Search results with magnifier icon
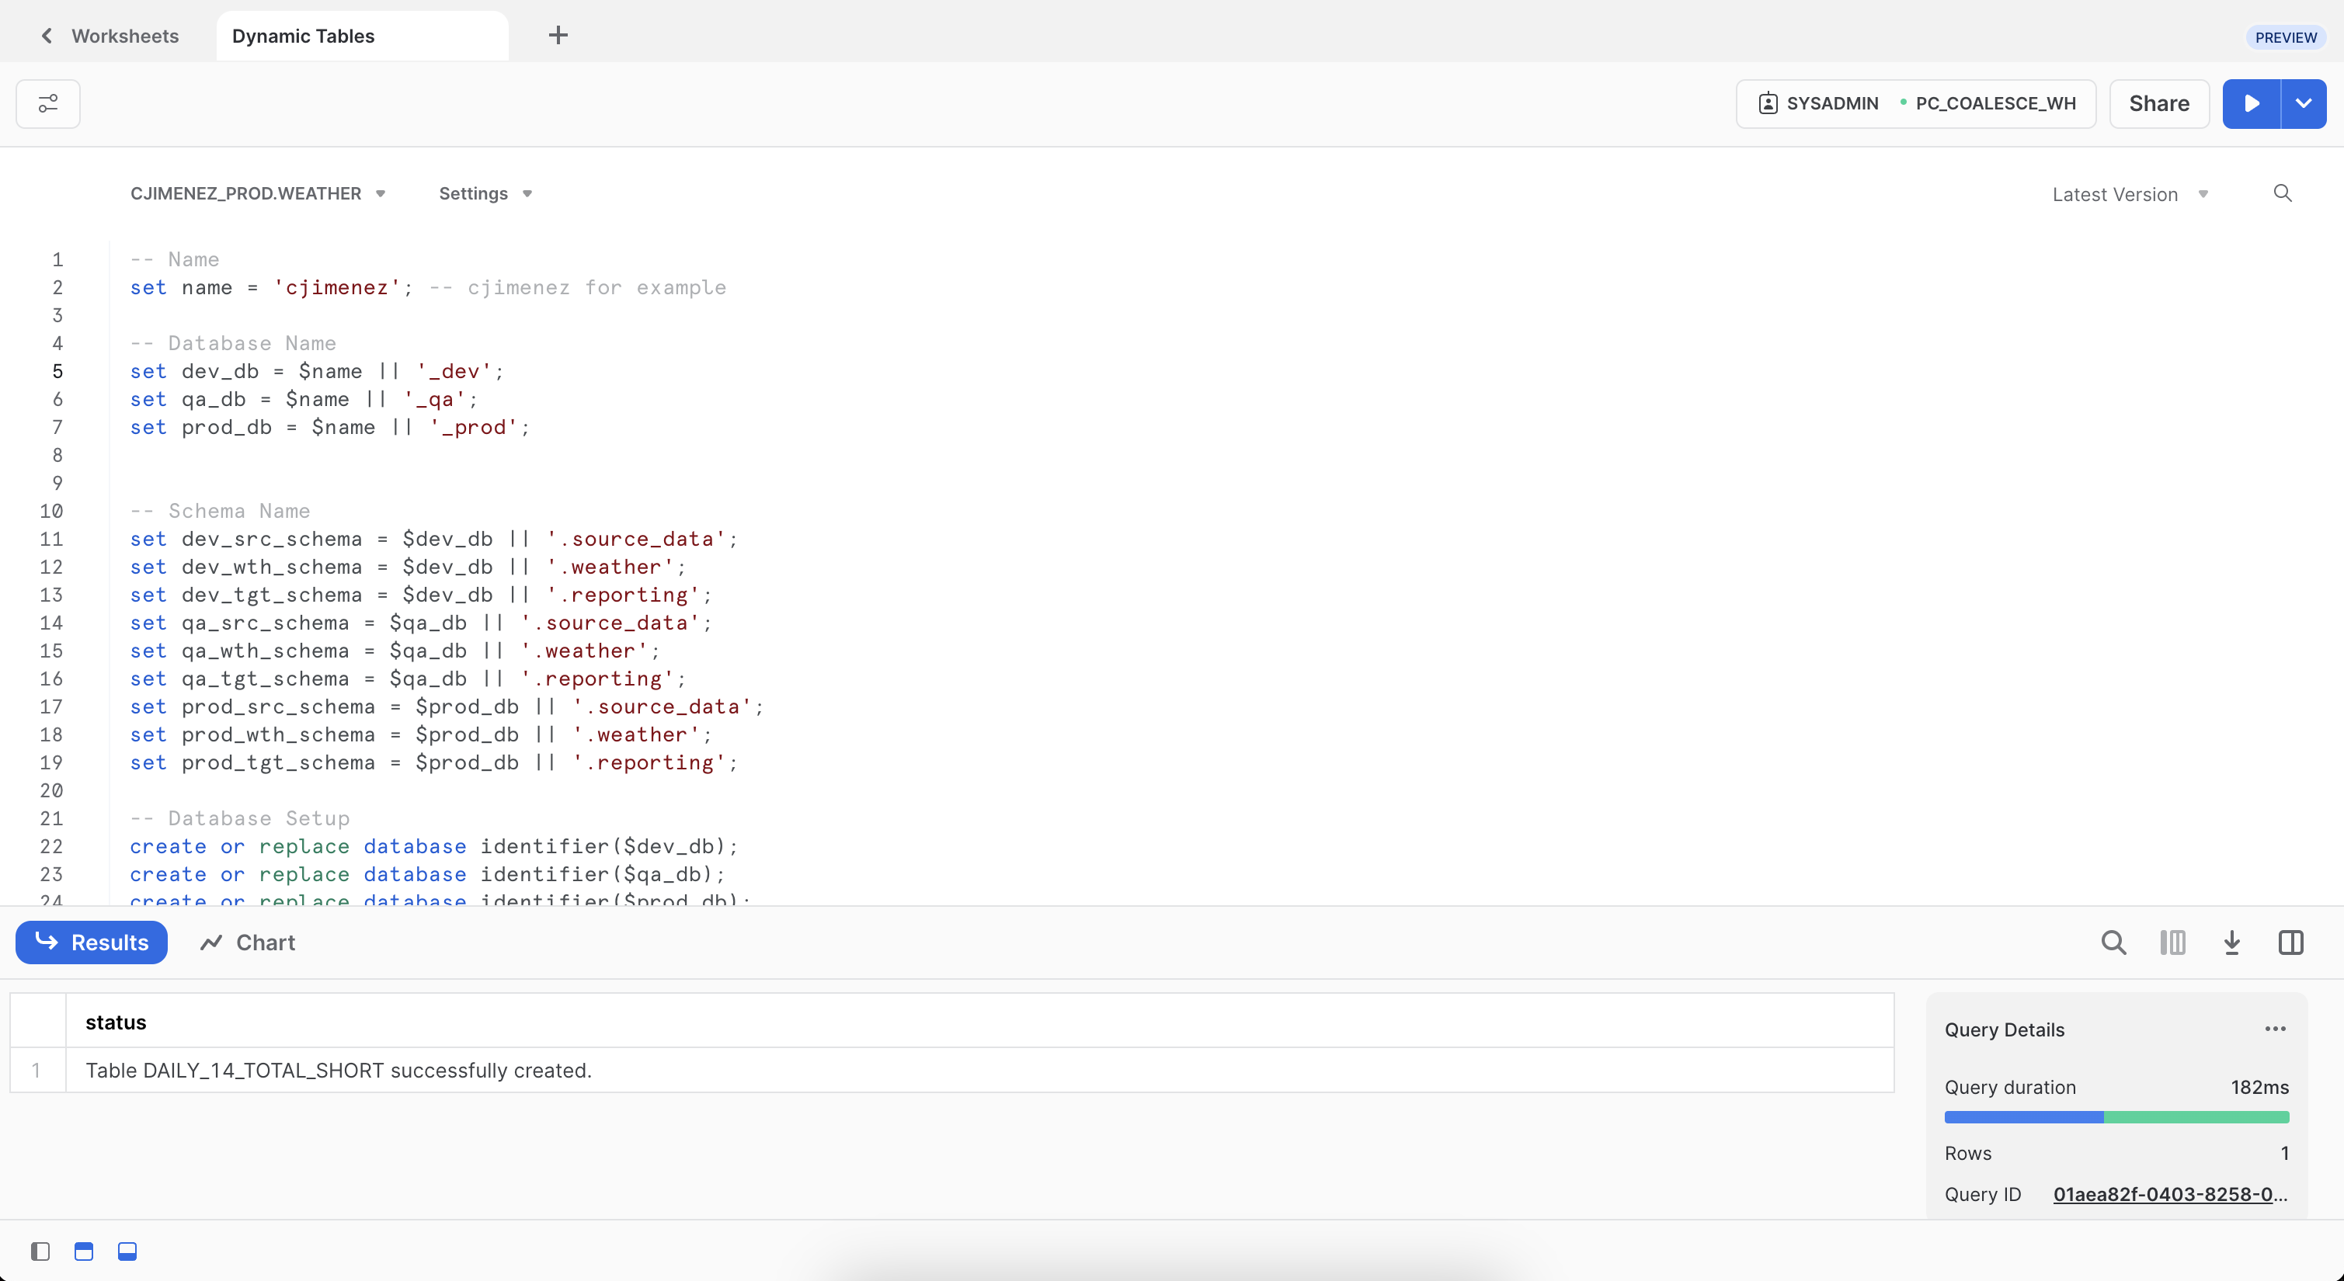The image size is (2344, 1281). 2113,943
